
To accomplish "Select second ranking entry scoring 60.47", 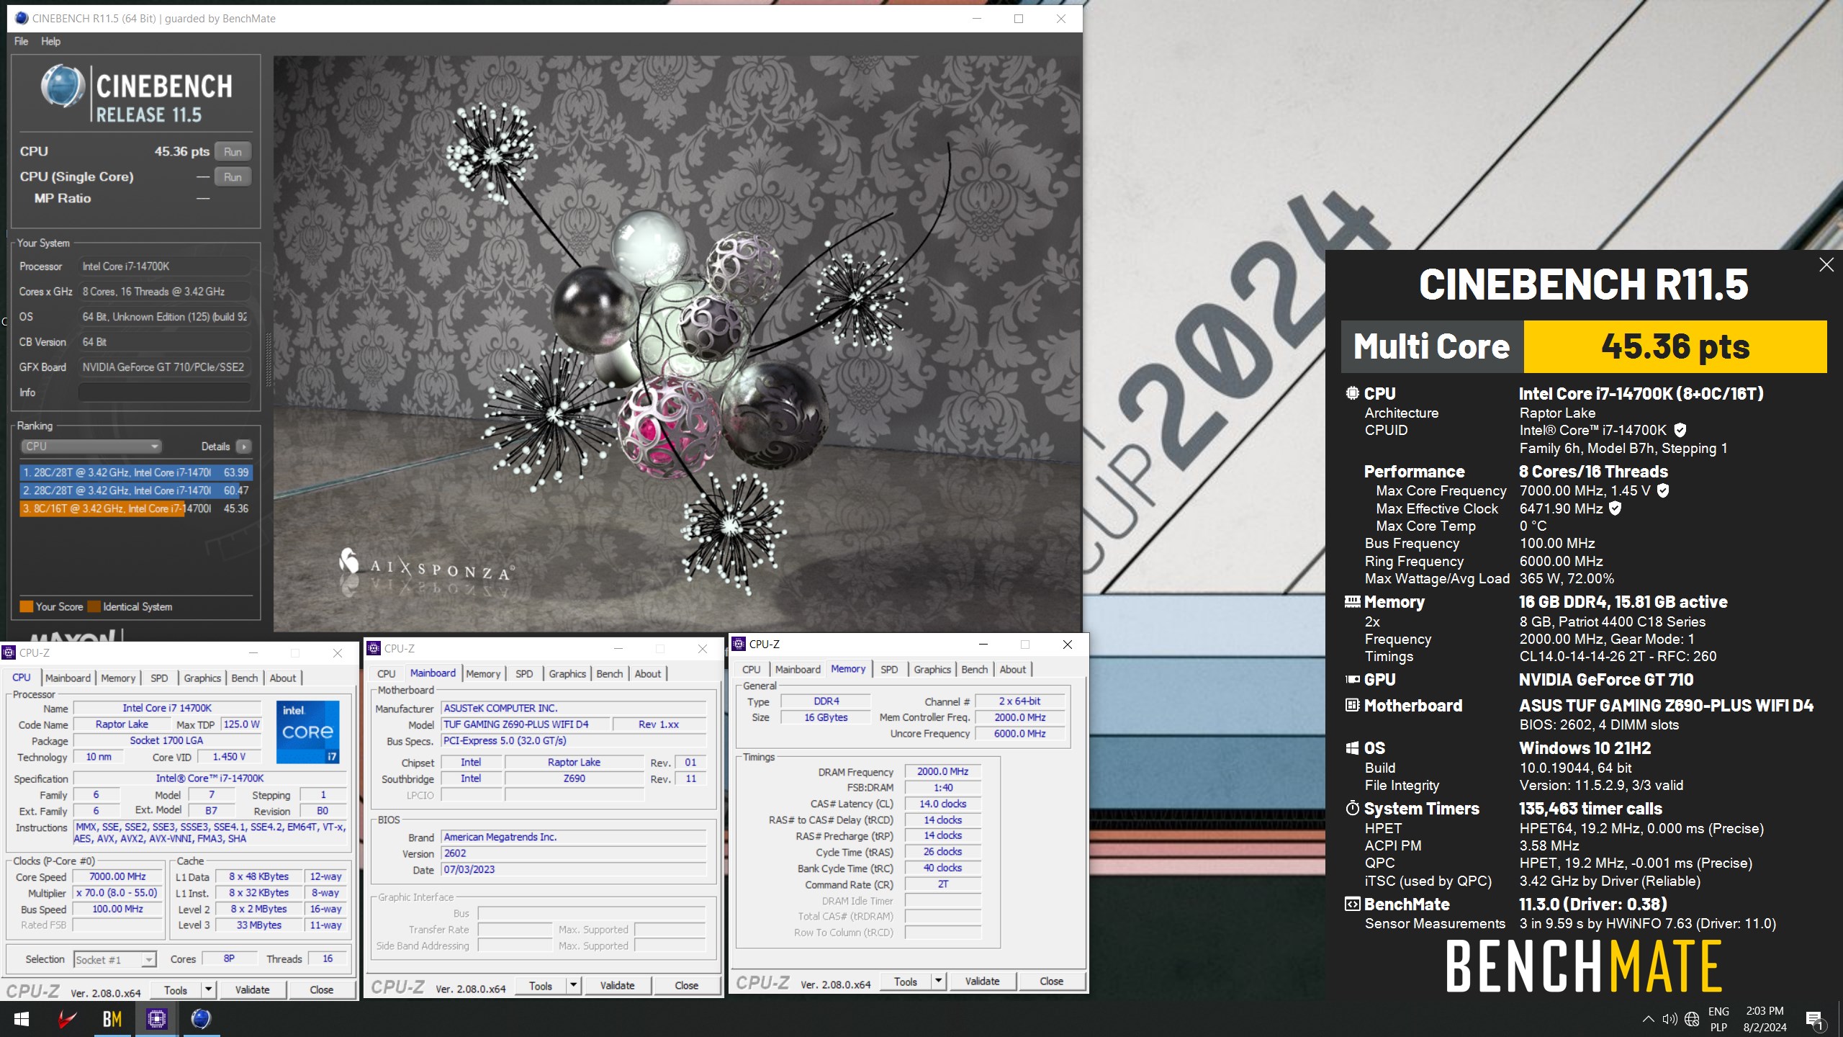I will [x=136, y=490].
